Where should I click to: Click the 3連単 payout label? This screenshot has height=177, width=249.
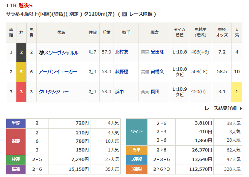(136, 169)
